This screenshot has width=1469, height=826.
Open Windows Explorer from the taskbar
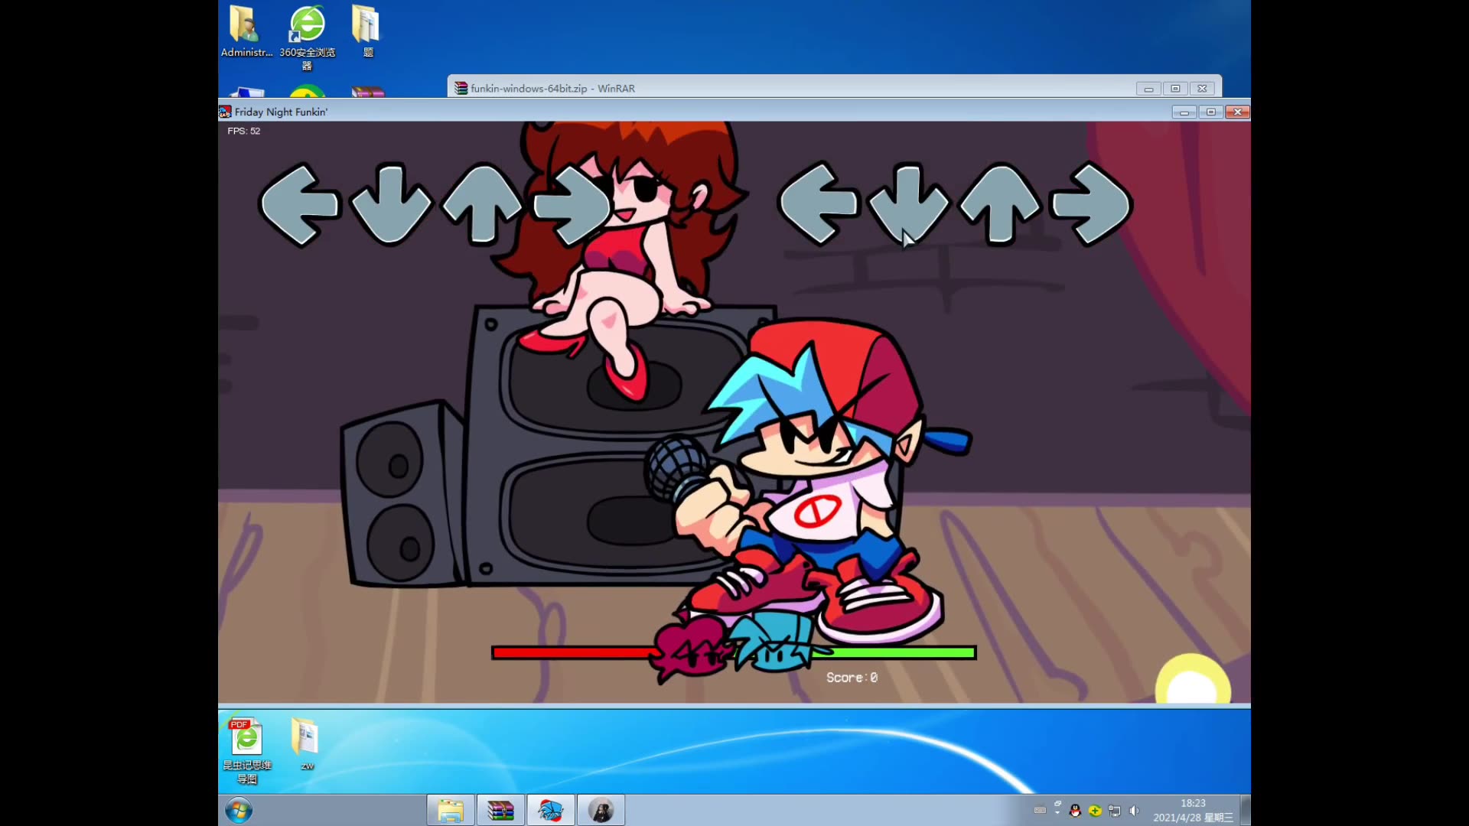451,810
